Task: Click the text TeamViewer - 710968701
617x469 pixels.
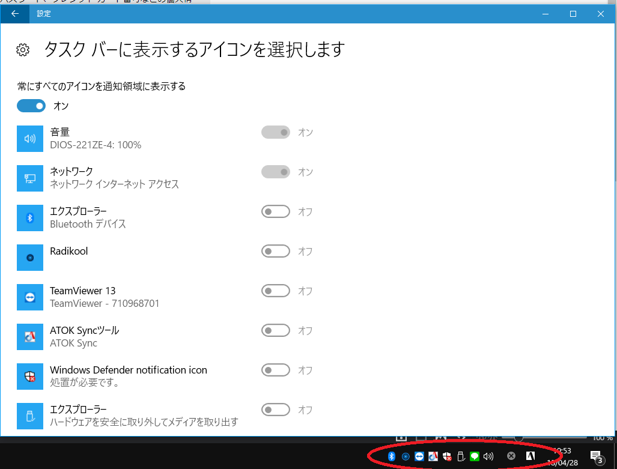Action: click(x=105, y=304)
